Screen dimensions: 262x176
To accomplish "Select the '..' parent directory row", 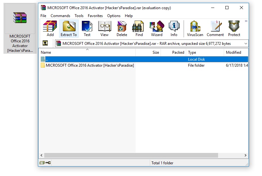I will click(x=144, y=59).
